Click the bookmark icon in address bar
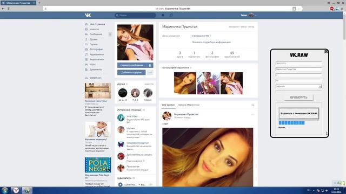Image resolution: width=346 pixels, height=194 pixels. point(294,9)
